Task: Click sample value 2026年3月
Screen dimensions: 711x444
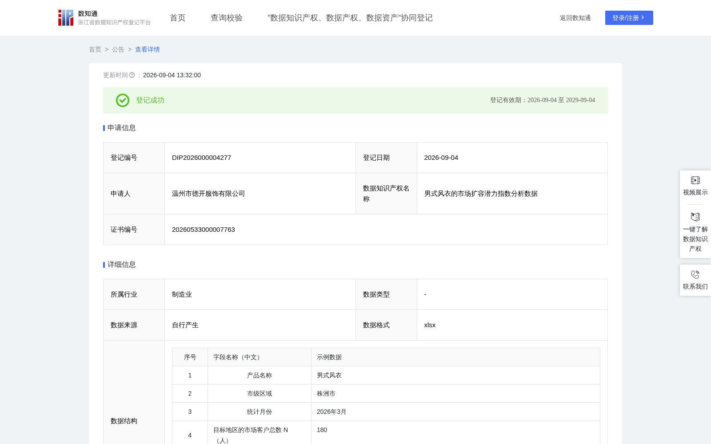Action: (332, 412)
